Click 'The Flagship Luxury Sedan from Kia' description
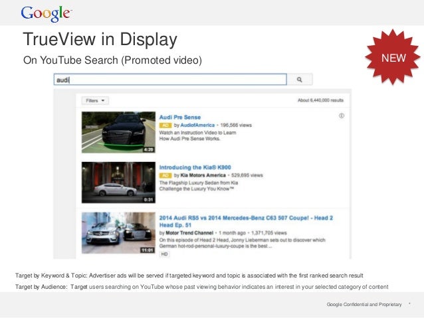Screen dimensions: 424x318 (199, 183)
